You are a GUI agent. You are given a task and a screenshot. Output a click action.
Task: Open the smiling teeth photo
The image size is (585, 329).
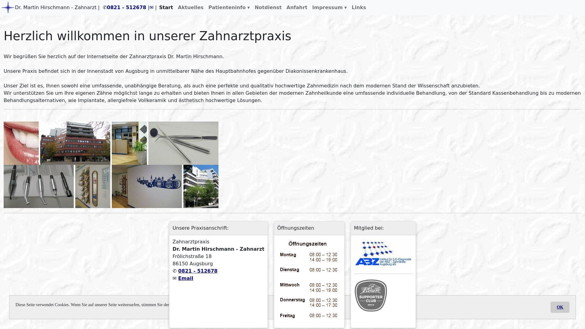click(x=21, y=143)
